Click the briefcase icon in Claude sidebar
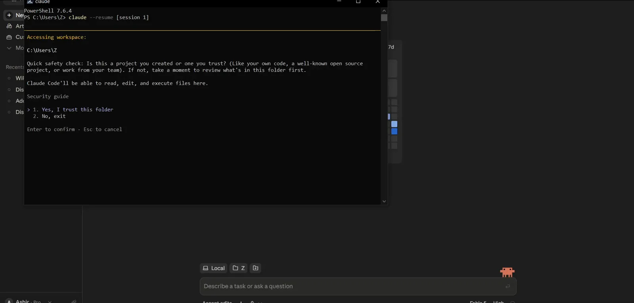This screenshot has height=303, width=634. [x=9, y=37]
